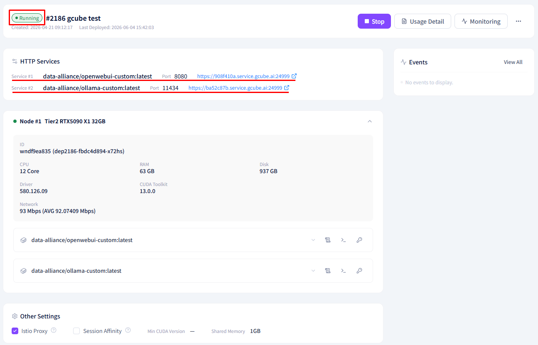Screen dimensions: 538x345
Task: Select node ID 'wndf9ea835 (dep2186-fbdc4d894-x72hs)'
Action: pos(72,151)
